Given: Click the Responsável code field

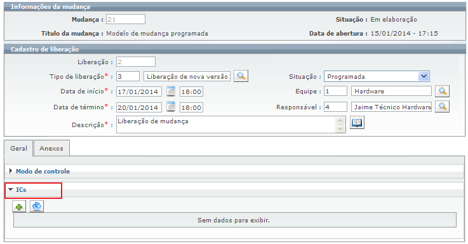Looking at the screenshot, I should pyautogui.click(x=335, y=107).
